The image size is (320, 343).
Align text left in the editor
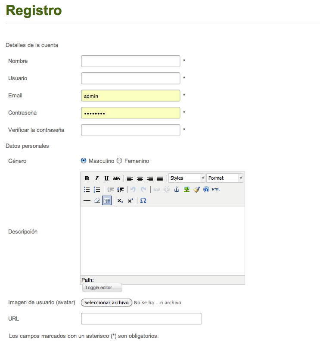point(130,178)
